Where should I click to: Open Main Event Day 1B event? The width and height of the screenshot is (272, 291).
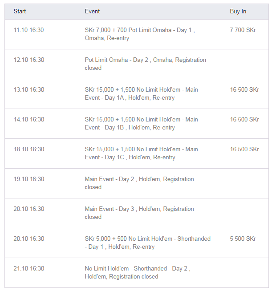[x=141, y=124]
